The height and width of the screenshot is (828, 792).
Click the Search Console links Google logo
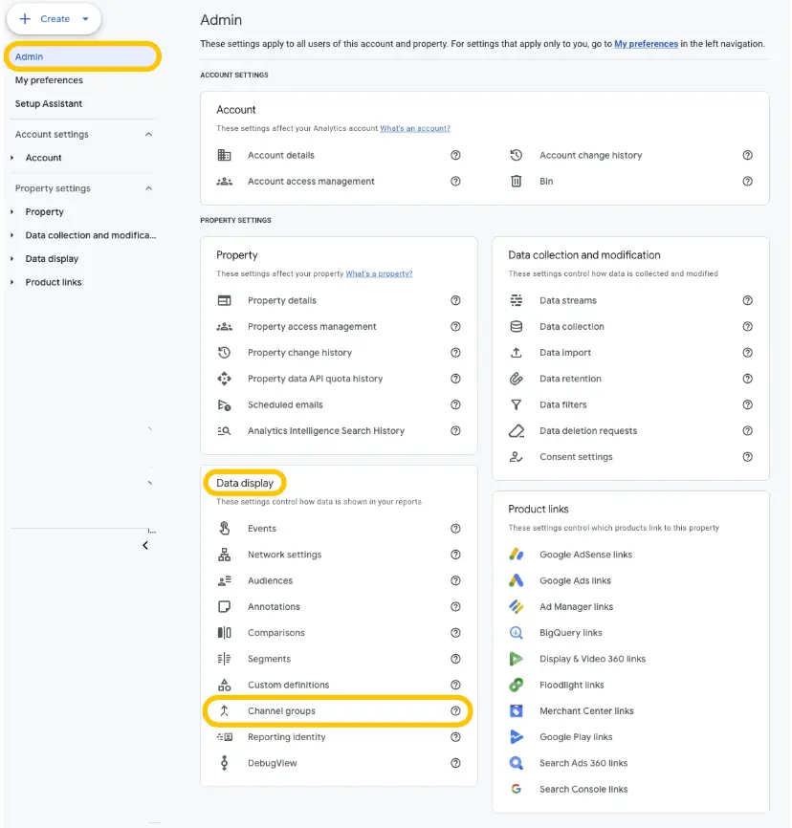click(x=516, y=789)
